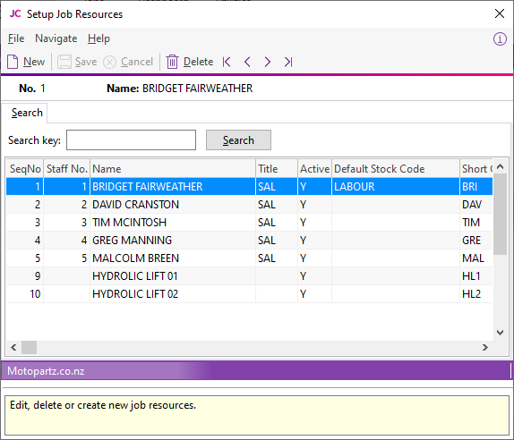Click the vertical scrollbar up arrow
514x440 pixels.
[x=501, y=166]
